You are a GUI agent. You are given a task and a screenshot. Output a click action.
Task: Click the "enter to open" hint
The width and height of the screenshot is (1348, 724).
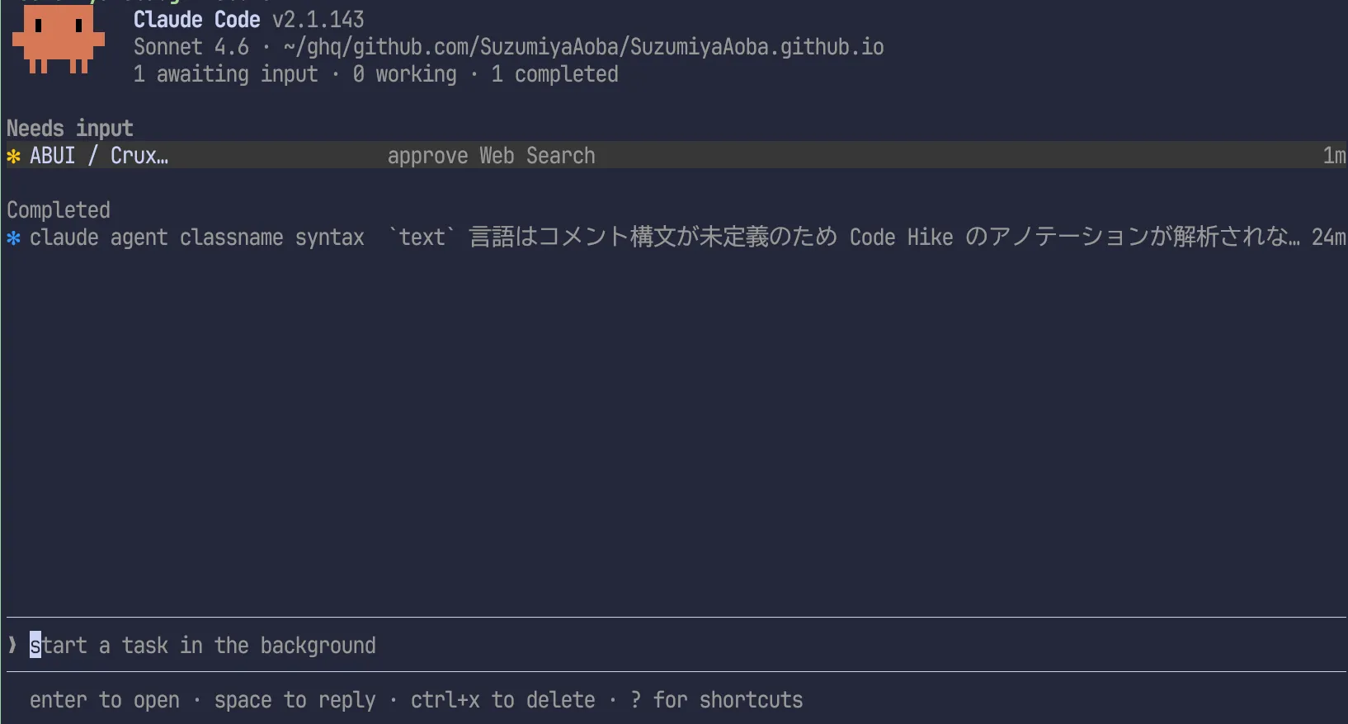click(x=105, y=700)
